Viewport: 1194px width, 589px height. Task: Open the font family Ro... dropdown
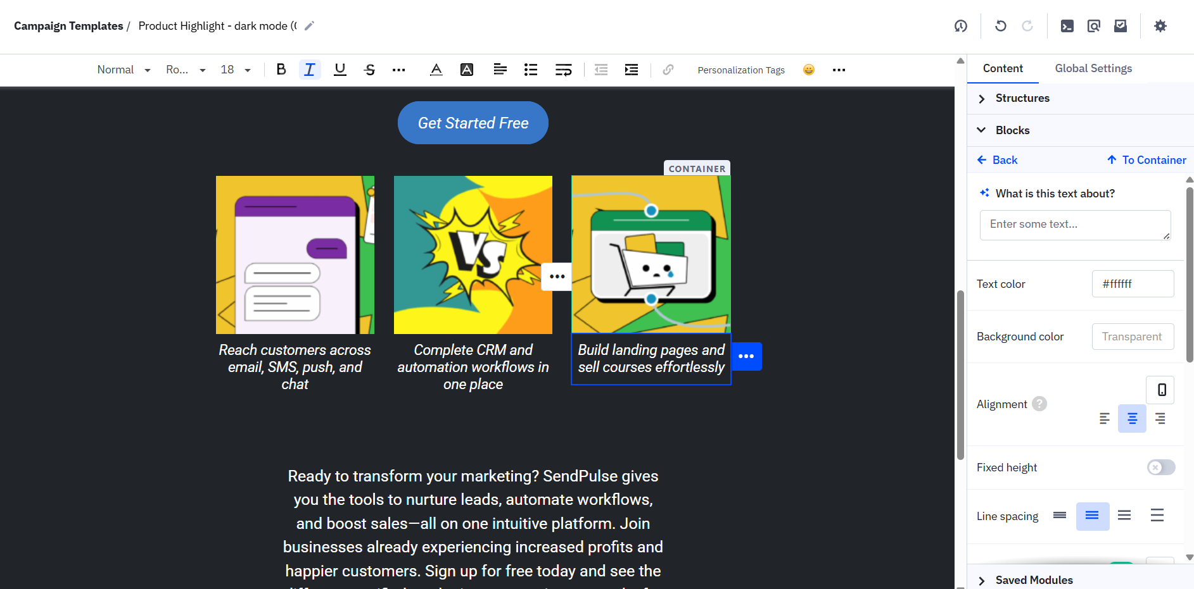tap(186, 70)
